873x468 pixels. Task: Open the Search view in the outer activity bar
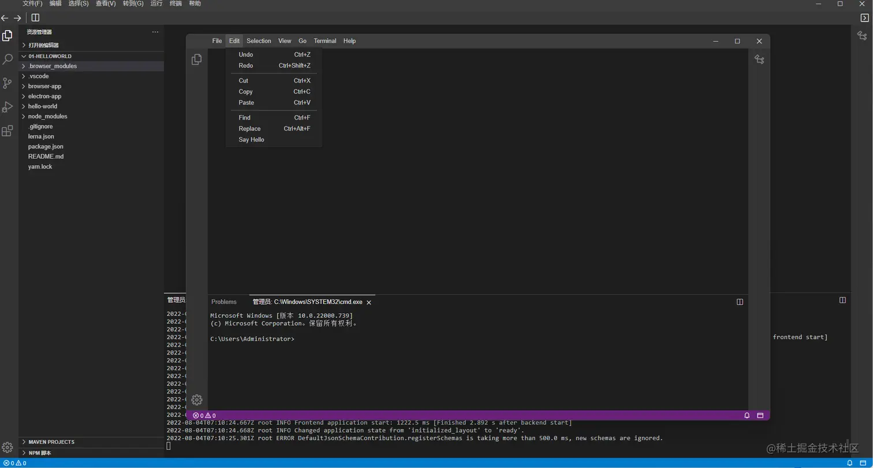[x=8, y=60]
